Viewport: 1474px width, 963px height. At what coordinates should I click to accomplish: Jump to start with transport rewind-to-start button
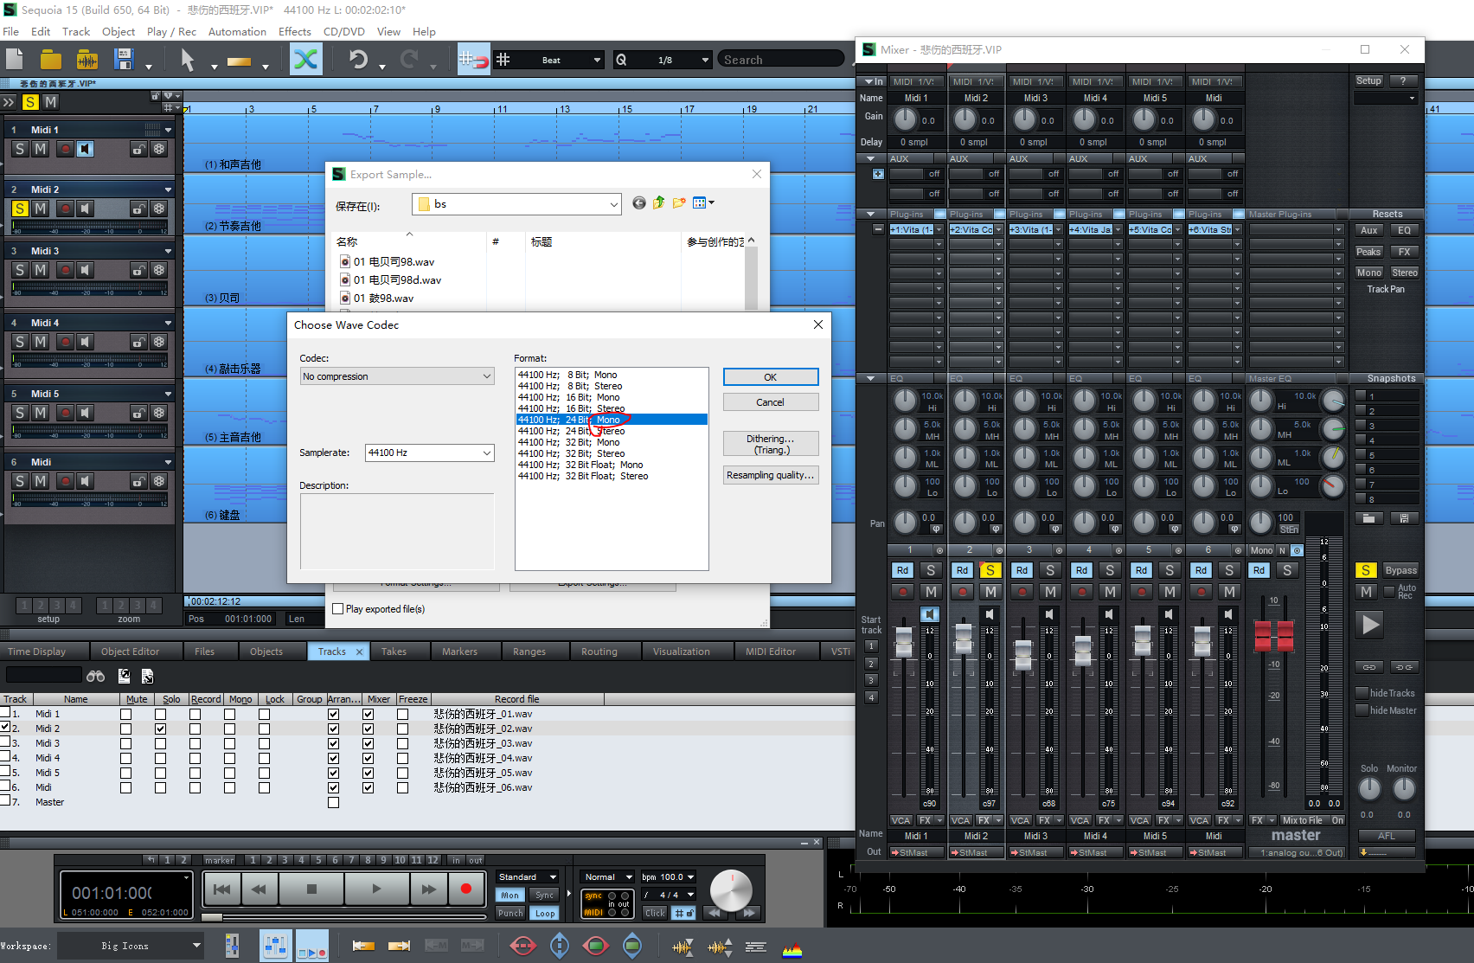point(222,889)
